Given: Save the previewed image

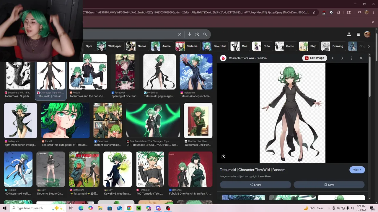Looking at the screenshot, I should click(x=329, y=185).
